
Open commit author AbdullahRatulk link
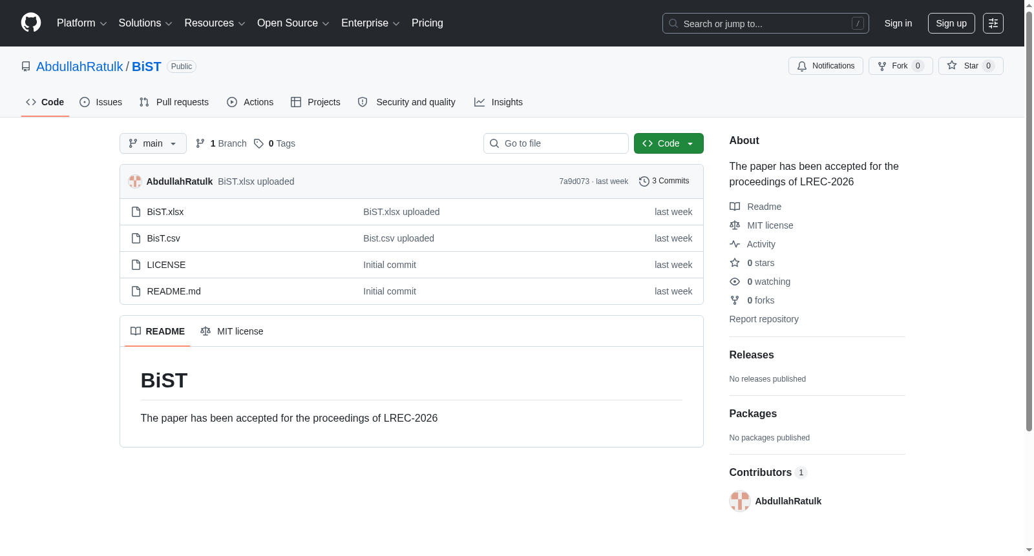(180, 181)
